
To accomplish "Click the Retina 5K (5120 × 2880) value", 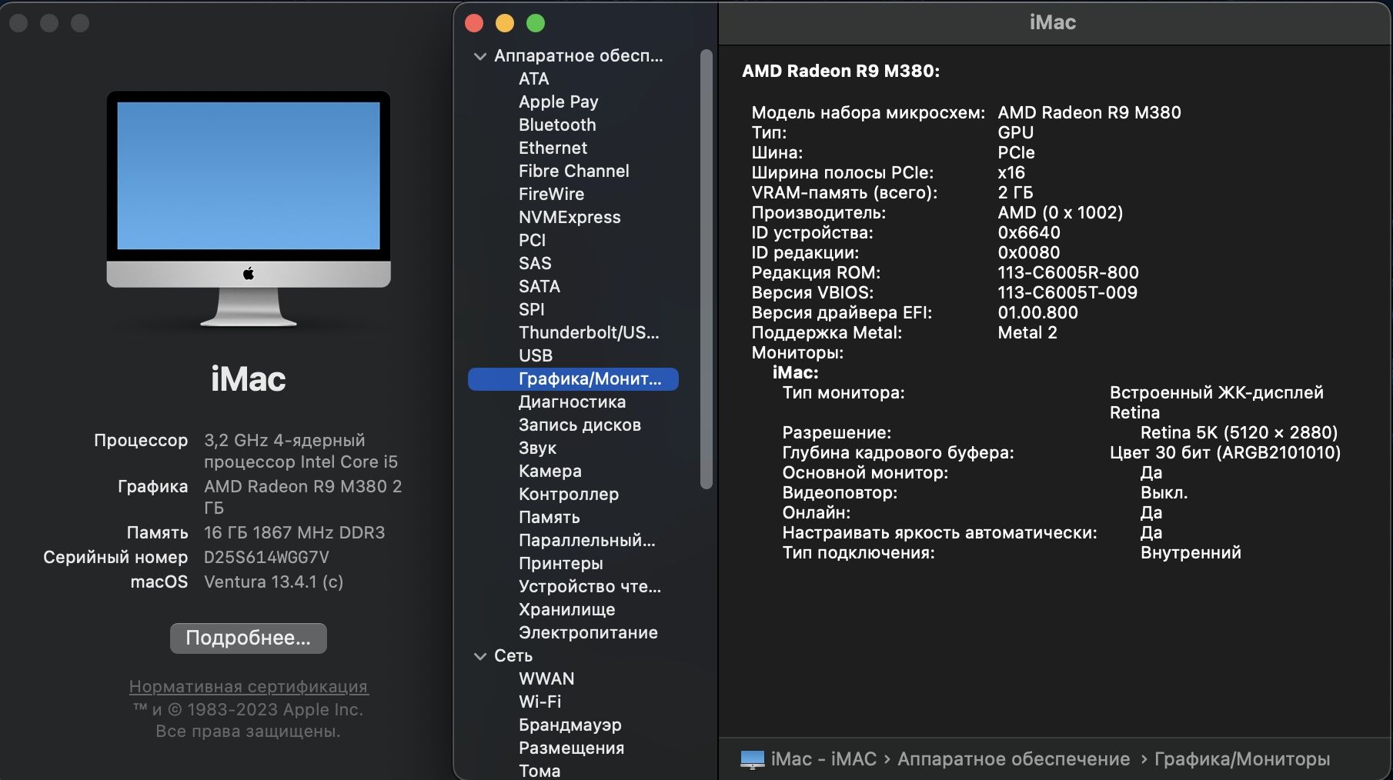I will pyautogui.click(x=1239, y=432).
